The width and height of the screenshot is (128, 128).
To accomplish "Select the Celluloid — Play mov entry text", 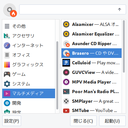I will click(96, 63).
